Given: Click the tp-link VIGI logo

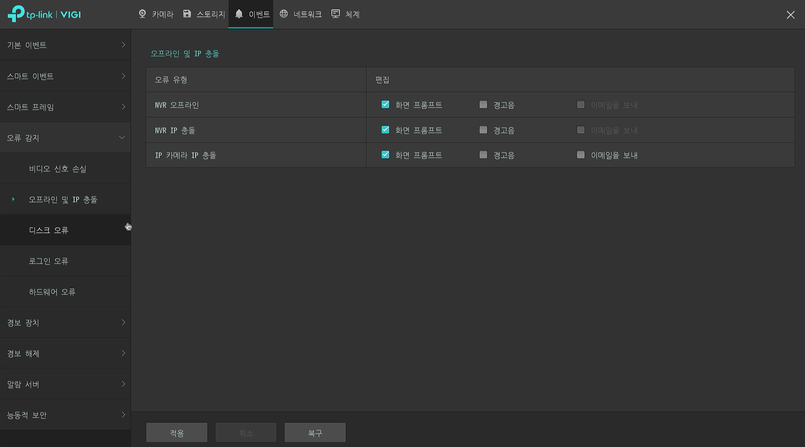Looking at the screenshot, I should pyautogui.click(x=44, y=14).
